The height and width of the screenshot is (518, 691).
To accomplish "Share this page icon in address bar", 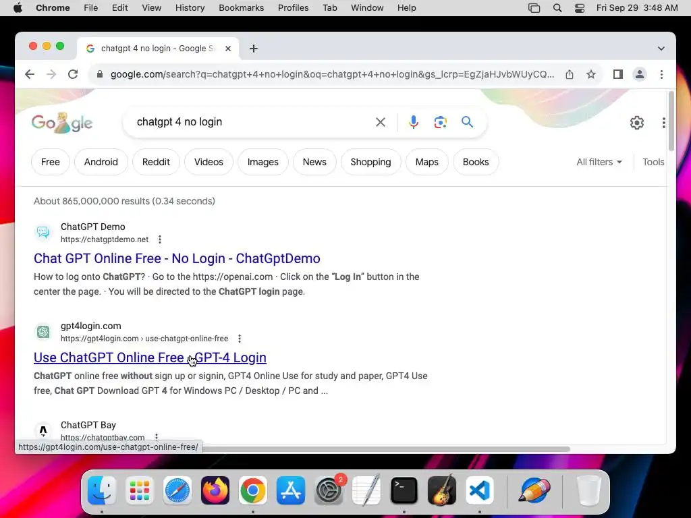I will click(x=570, y=74).
